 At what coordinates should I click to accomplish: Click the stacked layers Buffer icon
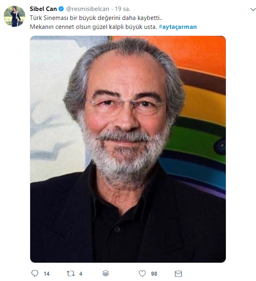click(x=106, y=274)
